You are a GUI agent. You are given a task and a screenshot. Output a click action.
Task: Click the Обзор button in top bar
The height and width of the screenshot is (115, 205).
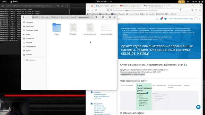click(4, 2)
